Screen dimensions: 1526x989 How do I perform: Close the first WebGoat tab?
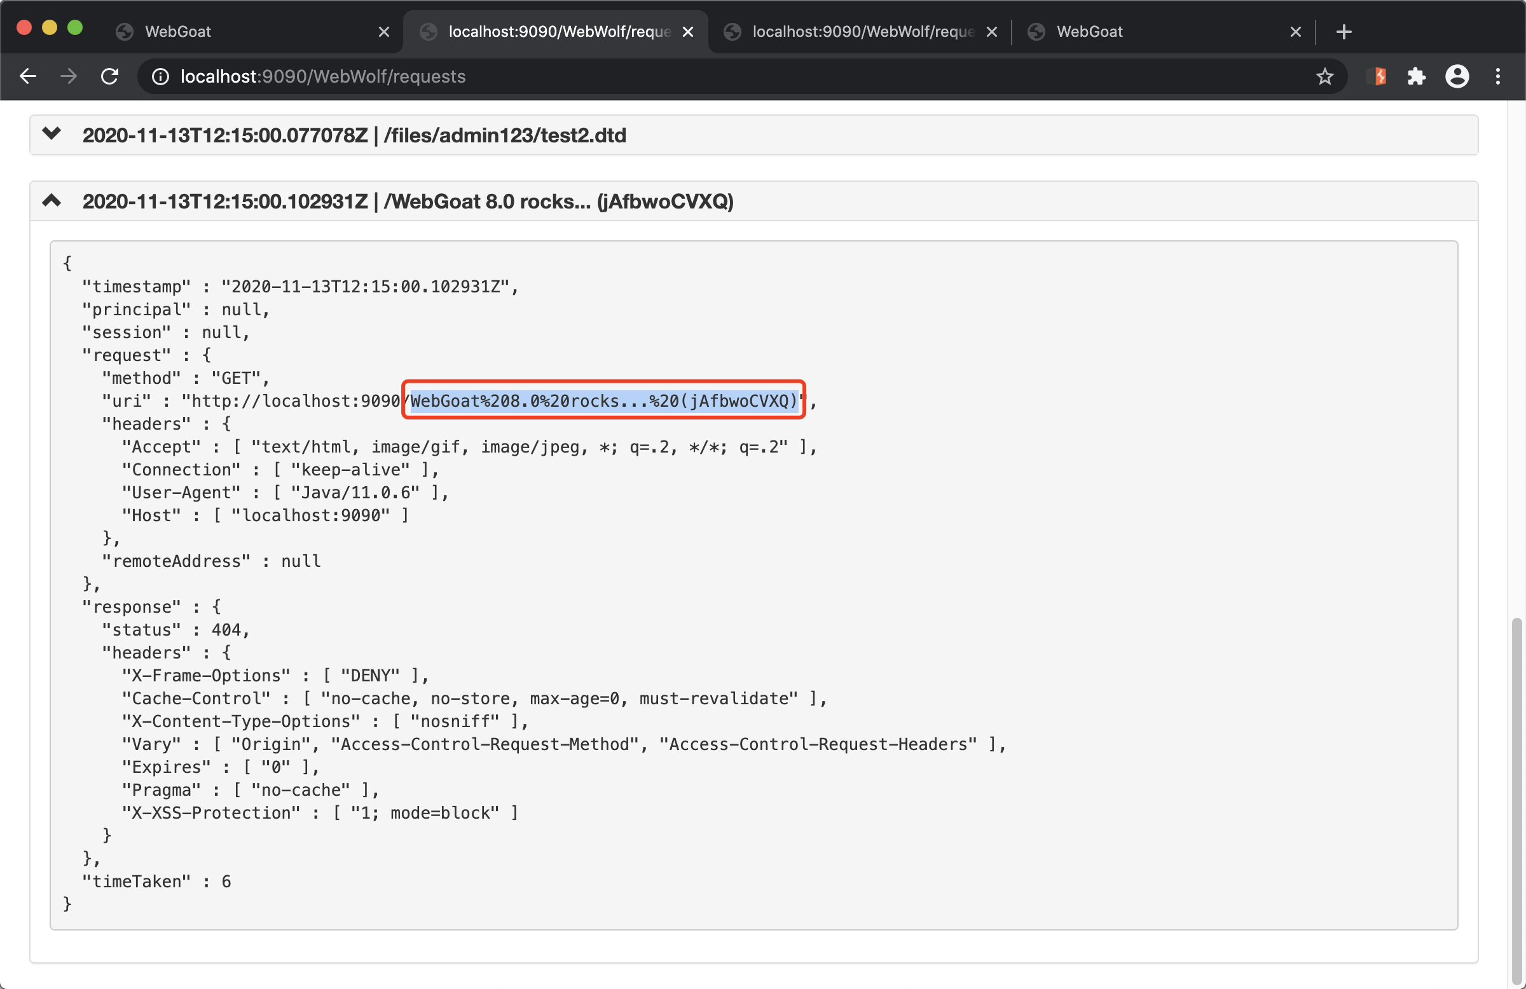384,31
